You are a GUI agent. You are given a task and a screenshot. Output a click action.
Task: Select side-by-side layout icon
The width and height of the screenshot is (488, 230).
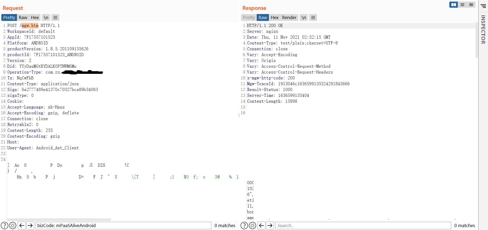454,5
